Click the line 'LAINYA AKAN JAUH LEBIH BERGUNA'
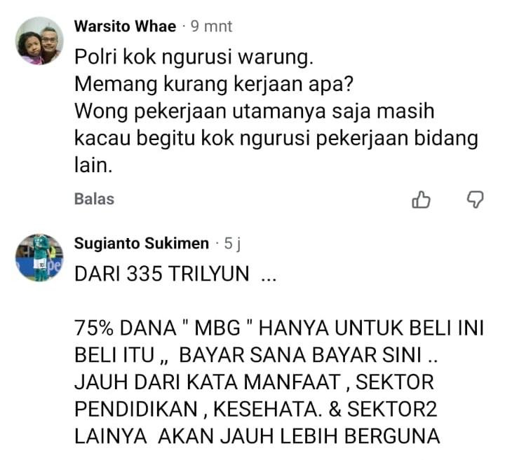 257,436
